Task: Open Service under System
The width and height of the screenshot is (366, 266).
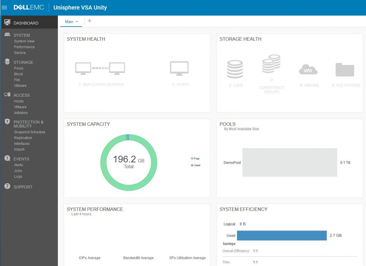Action: [x=20, y=53]
